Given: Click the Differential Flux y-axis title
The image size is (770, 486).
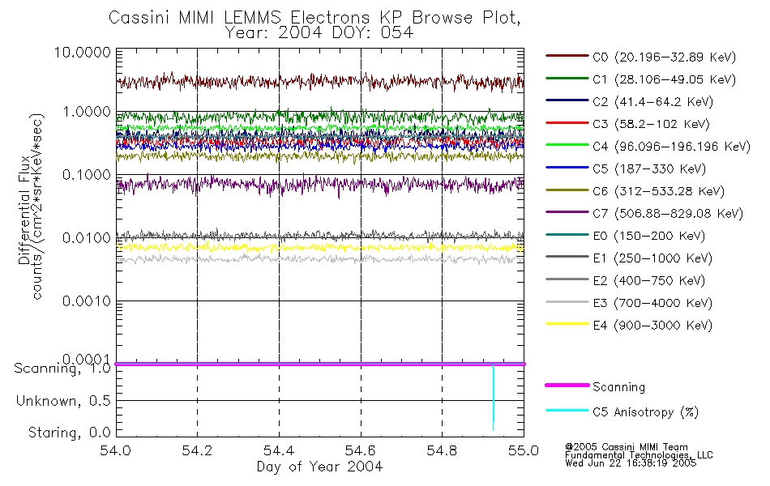Looking at the screenshot, I should [24, 210].
